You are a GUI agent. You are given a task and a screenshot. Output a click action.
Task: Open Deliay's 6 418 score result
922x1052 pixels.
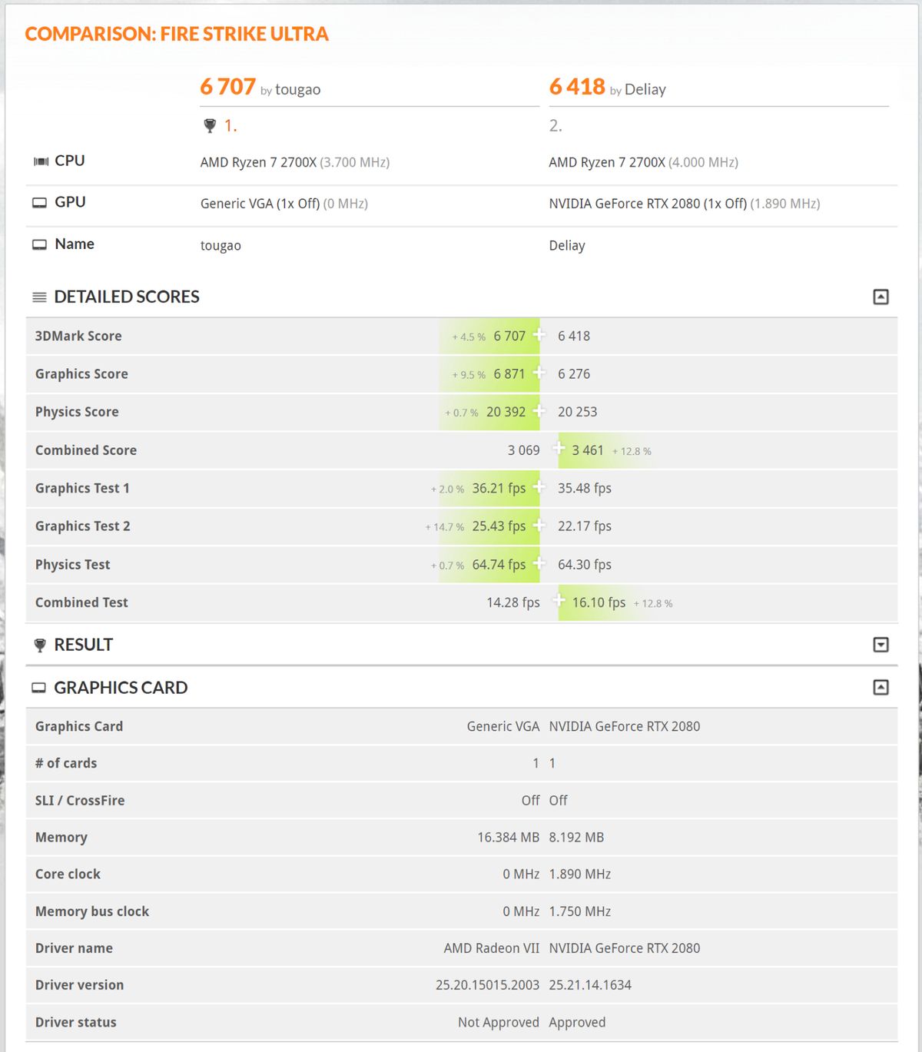(577, 87)
